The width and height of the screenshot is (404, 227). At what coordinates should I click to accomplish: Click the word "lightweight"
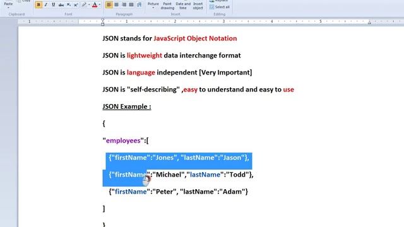[145, 55]
